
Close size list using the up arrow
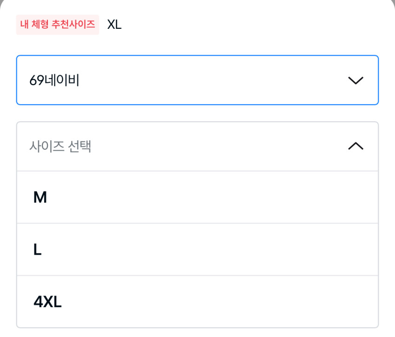355,146
